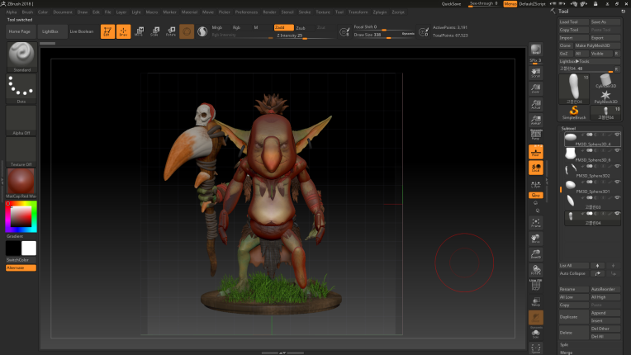Viewport: 631px width, 355px height.
Task: Click the Home Page button
Action: pos(20,31)
